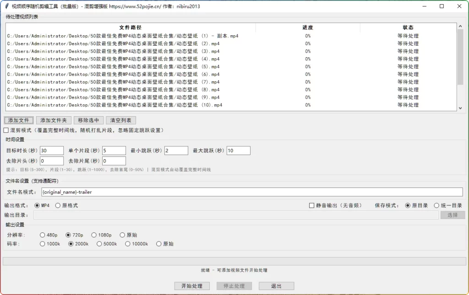Click the video icon beside file (1) - 副本.mp4
The image size is (469, 295).
(6, 36)
